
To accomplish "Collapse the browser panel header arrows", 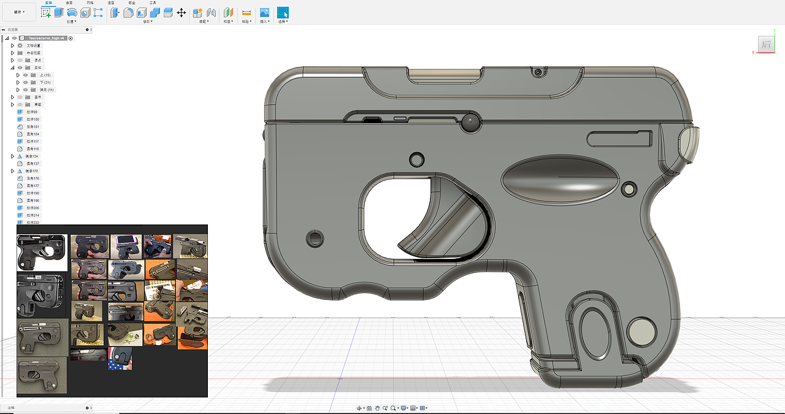I will 4,29.
